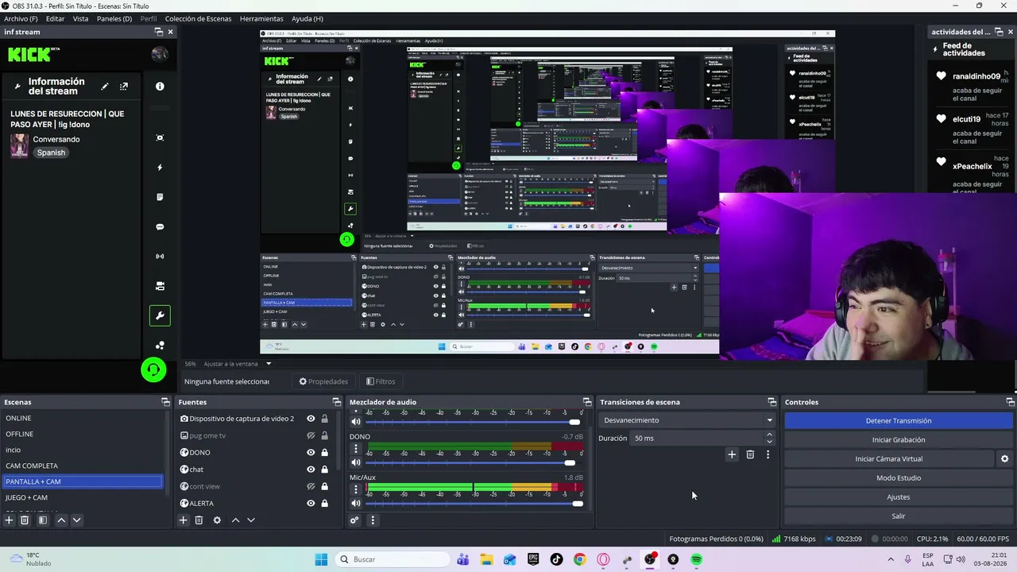The width and height of the screenshot is (1017, 572).
Task: Open the lightning bolt quick actions icon
Action: point(160,168)
